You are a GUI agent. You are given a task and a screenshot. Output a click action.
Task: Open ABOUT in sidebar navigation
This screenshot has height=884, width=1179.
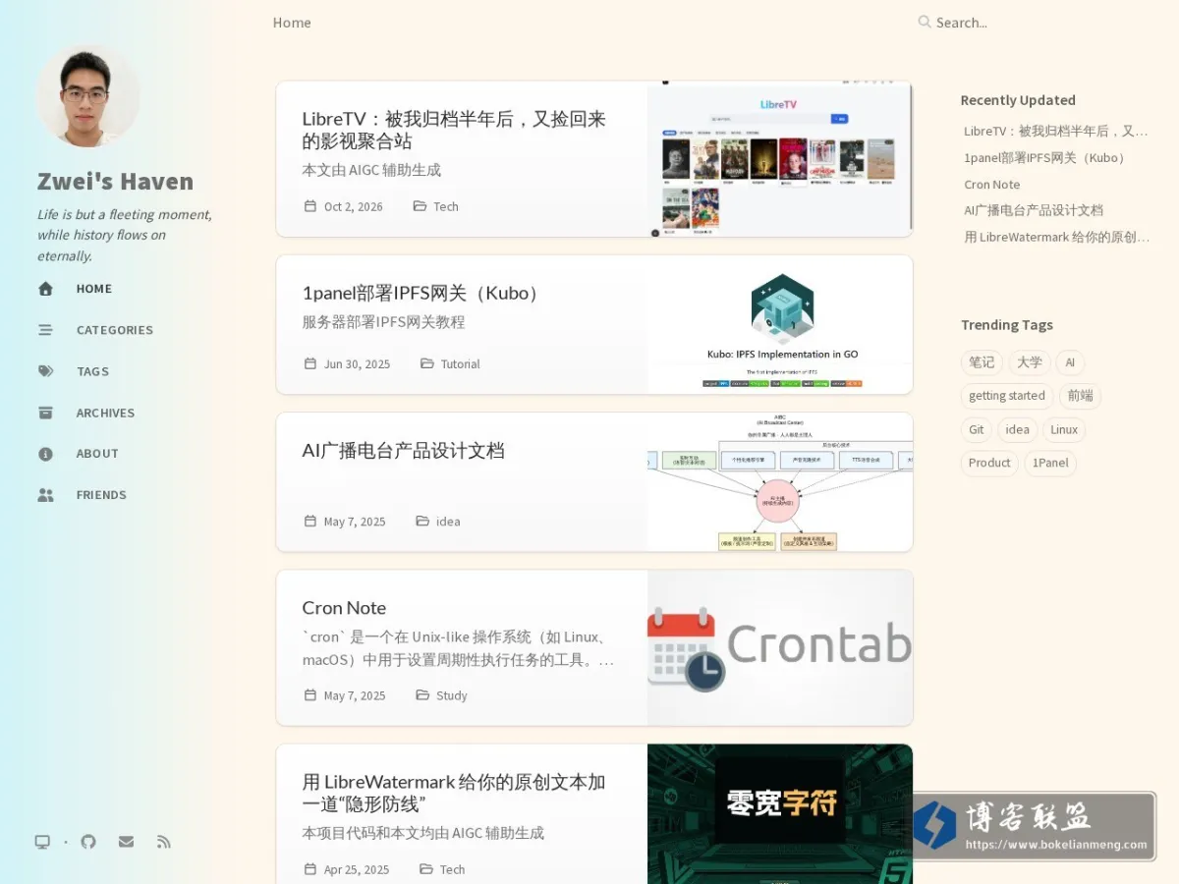pos(97,454)
